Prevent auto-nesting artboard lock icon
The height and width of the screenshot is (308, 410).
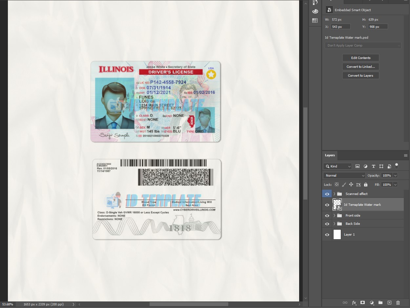[358, 184]
